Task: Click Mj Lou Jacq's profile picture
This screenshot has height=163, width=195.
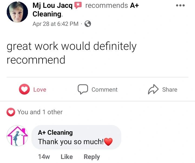Action: coord(17,12)
